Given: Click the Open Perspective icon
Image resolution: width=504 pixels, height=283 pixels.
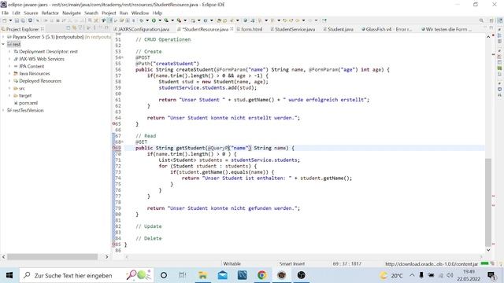Looking at the screenshot, I should (491, 20).
